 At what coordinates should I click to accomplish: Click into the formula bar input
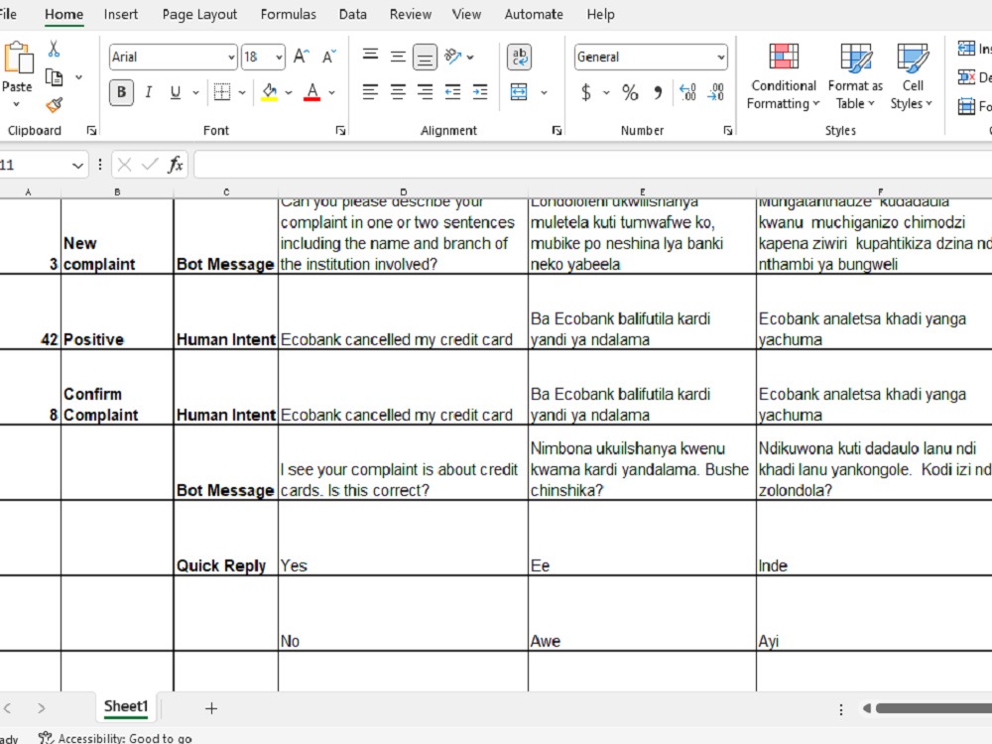[593, 165]
